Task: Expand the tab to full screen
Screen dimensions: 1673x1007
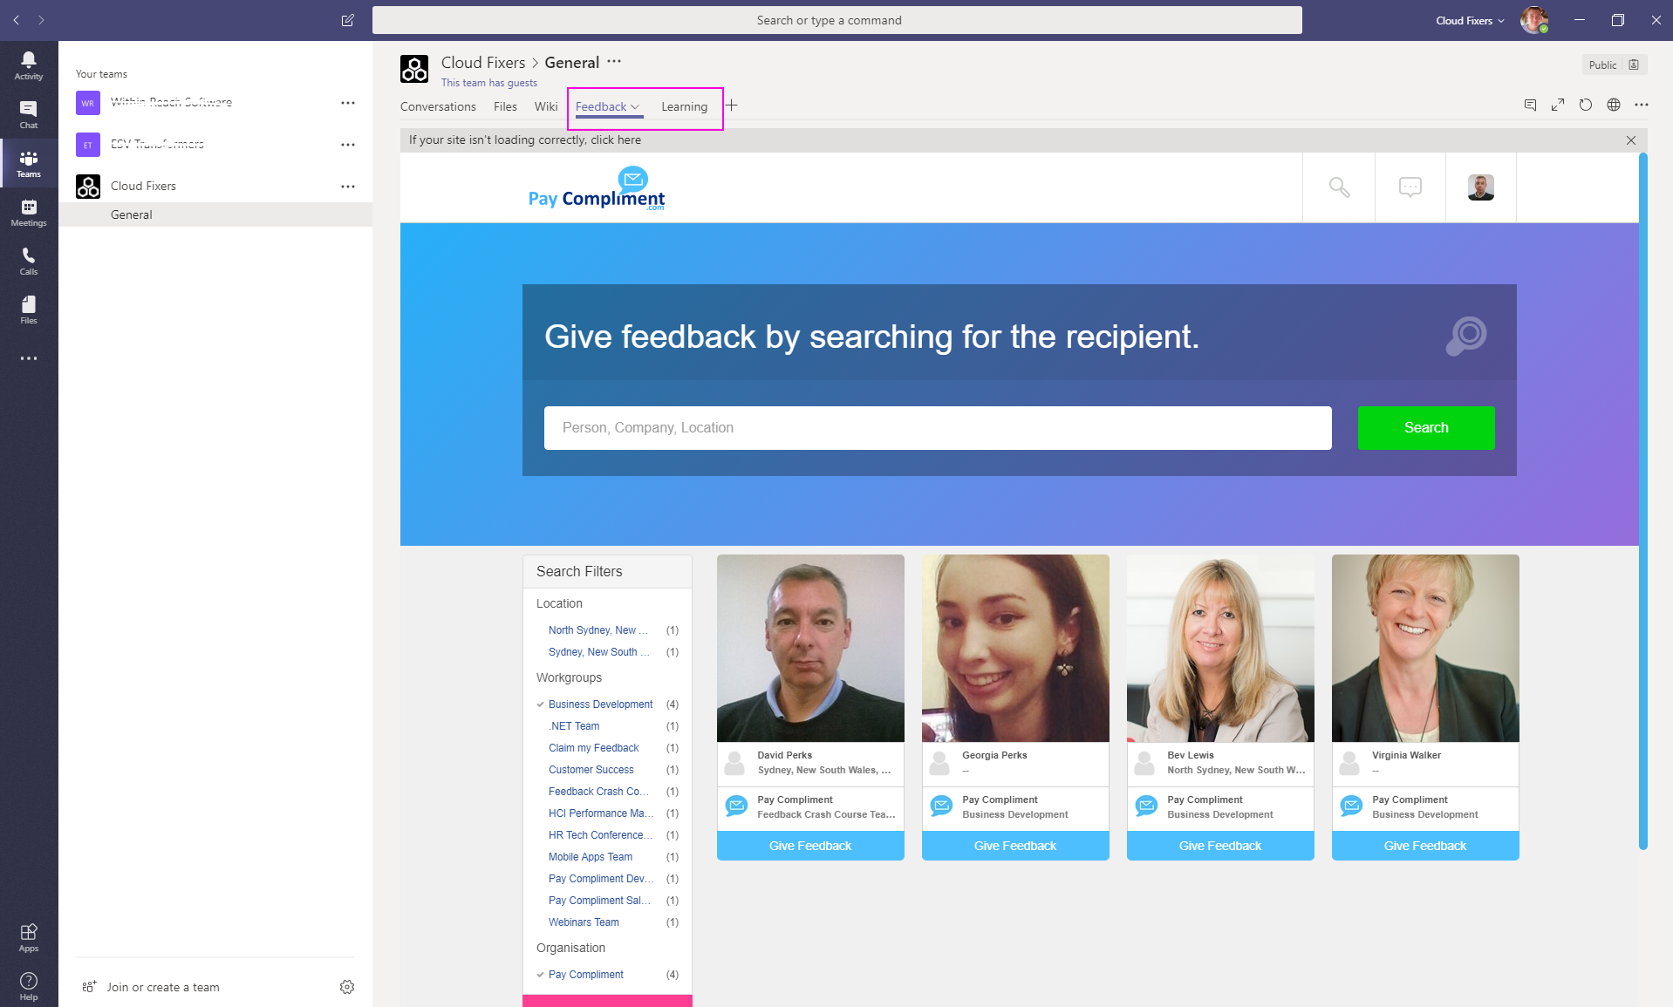Action: (x=1558, y=105)
